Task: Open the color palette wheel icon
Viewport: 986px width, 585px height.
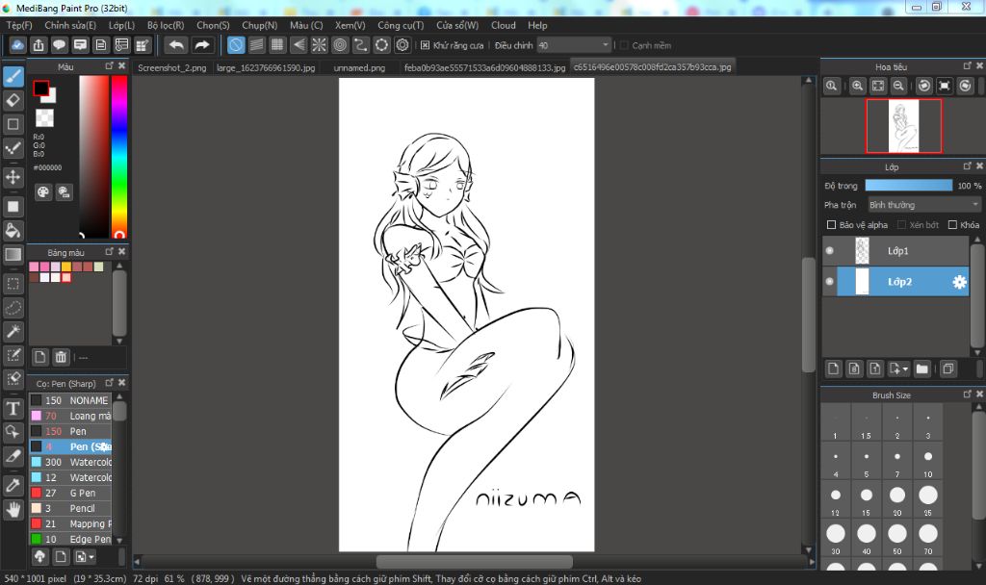Action: point(42,192)
